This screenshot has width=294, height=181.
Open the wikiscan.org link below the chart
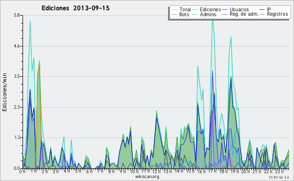pyautogui.click(x=147, y=177)
